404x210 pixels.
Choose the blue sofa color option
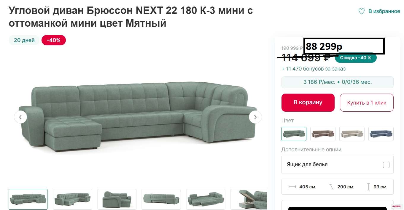coord(381,134)
